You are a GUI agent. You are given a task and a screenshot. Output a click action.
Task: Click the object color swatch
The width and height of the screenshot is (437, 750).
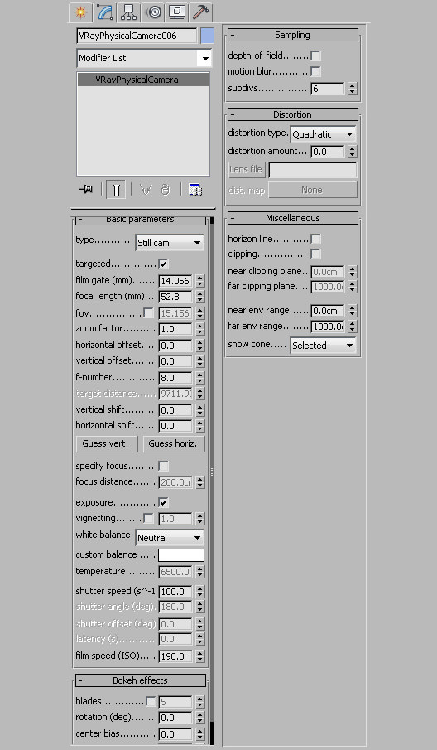207,36
